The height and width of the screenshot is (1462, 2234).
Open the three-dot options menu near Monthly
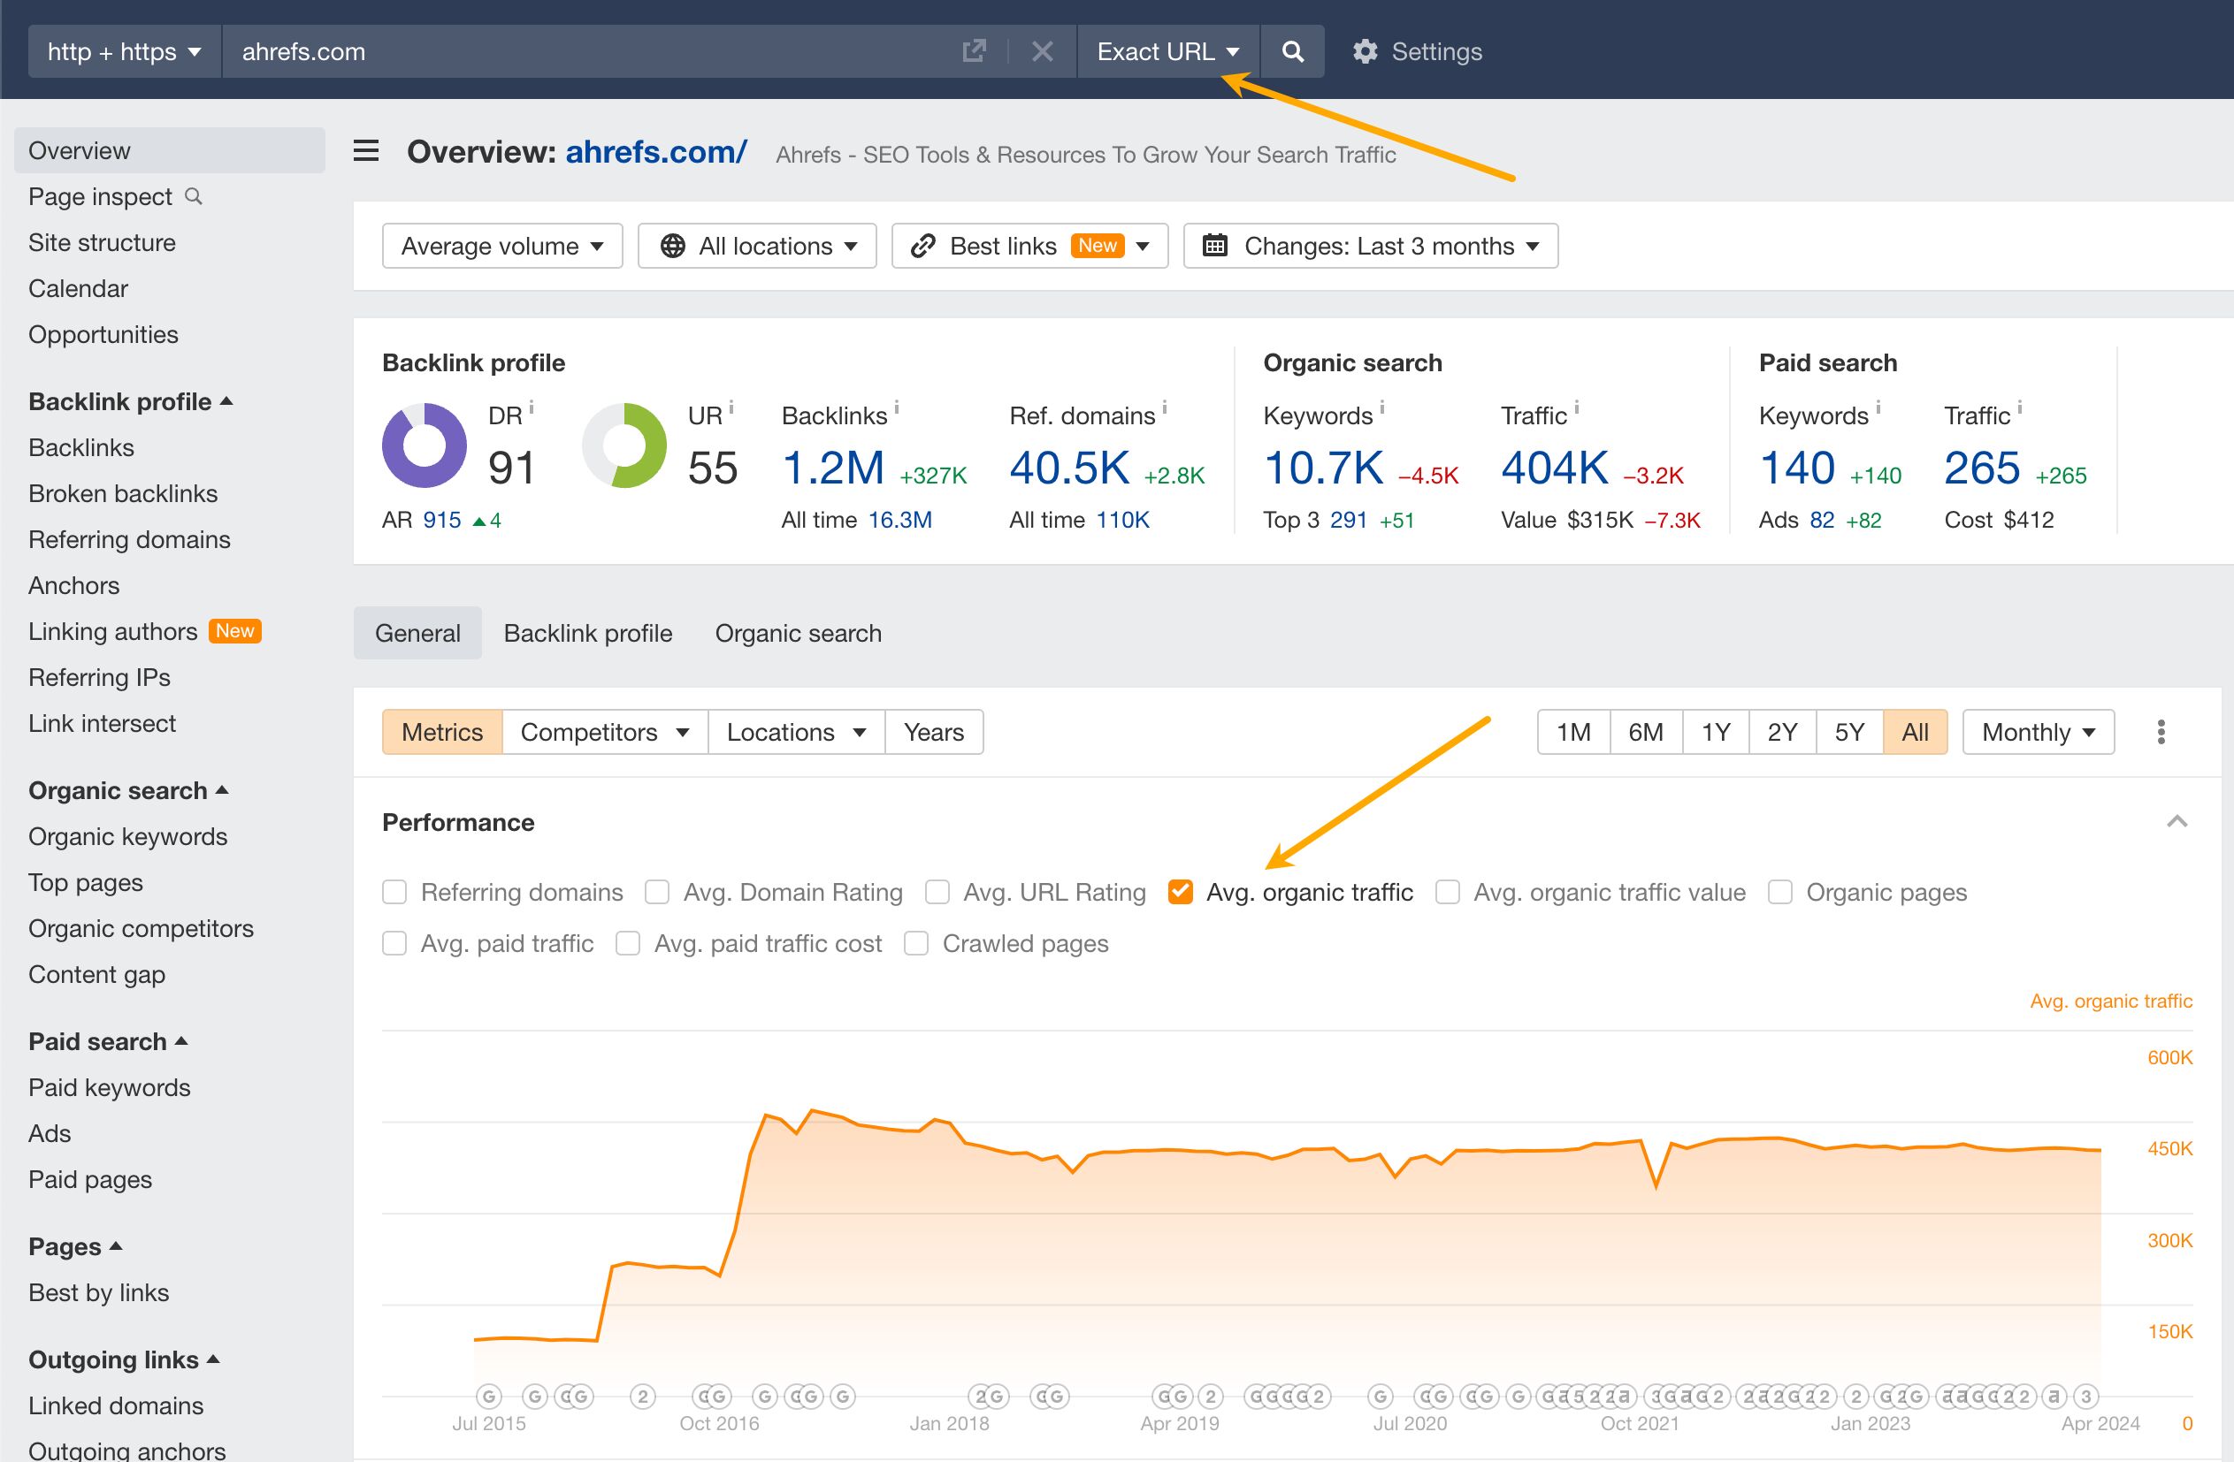coord(2161,731)
